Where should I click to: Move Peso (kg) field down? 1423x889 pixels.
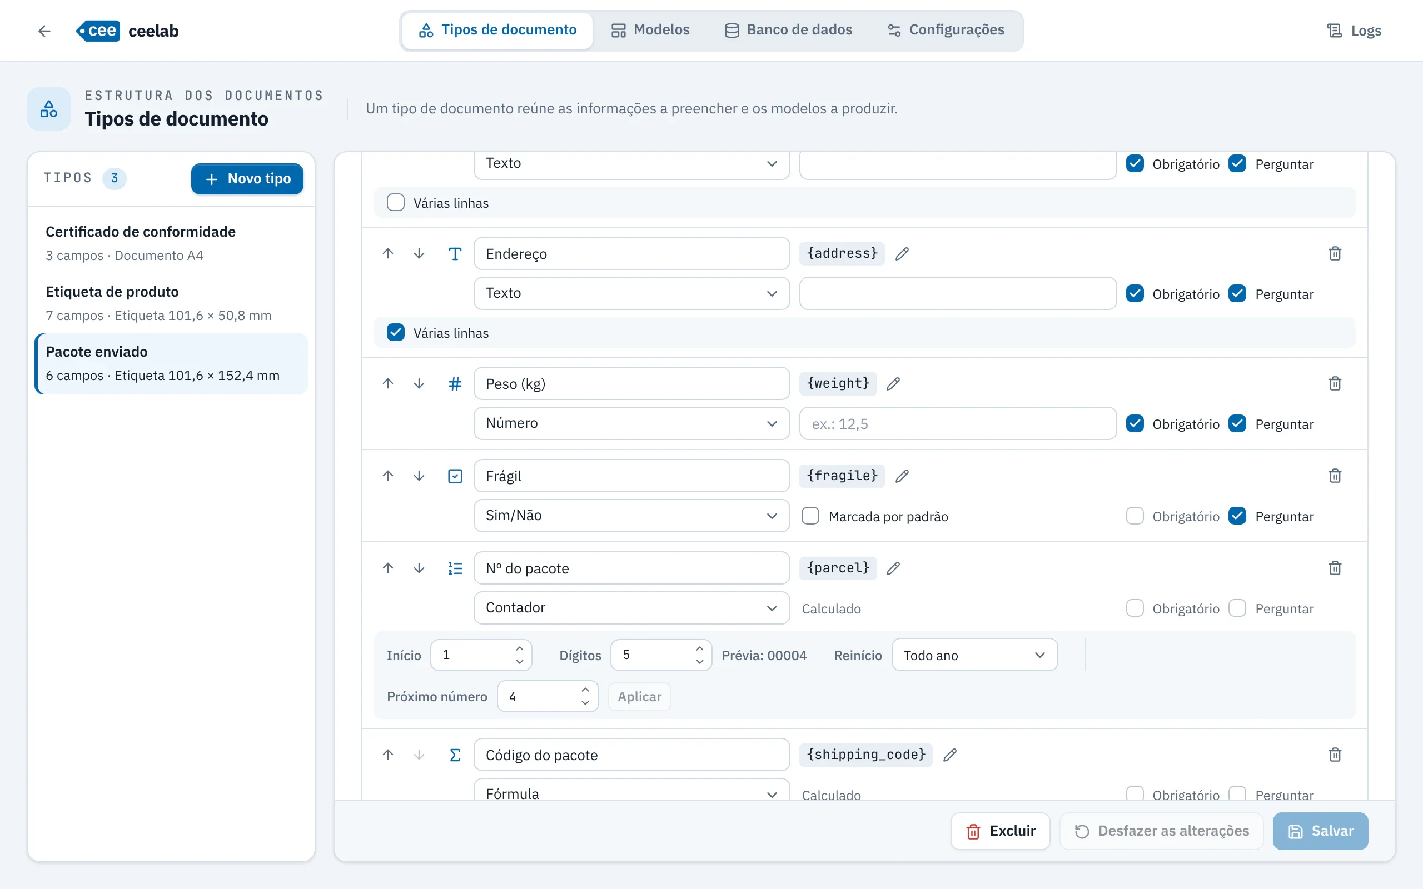(x=419, y=383)
